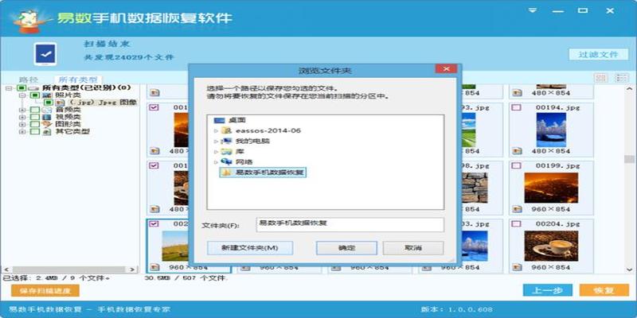Image resolution: width=637 pixels, height=318 pixels.
Task: Expand eassos-2014-06 in the folder dialog
Action: 216,131
